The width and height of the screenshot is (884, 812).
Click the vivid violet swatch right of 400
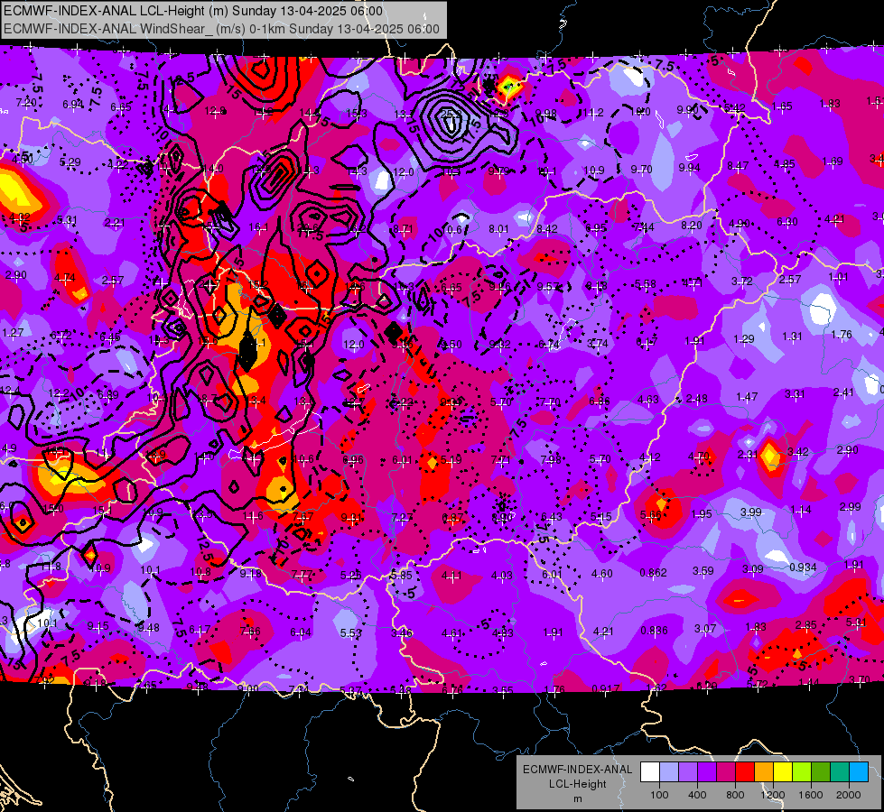coord(707,772)
